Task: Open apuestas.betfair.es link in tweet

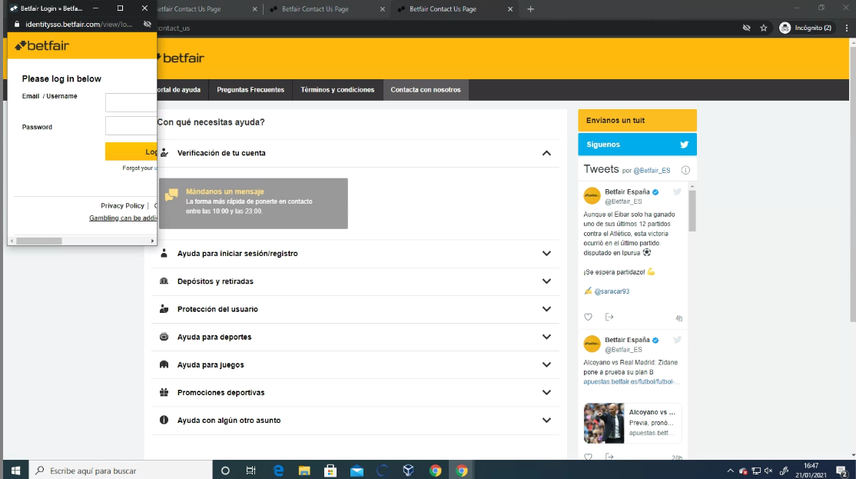Action: click(632, 382)
